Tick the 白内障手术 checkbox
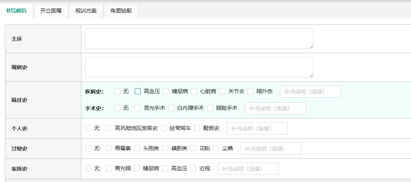 click(x=171, y=108)
